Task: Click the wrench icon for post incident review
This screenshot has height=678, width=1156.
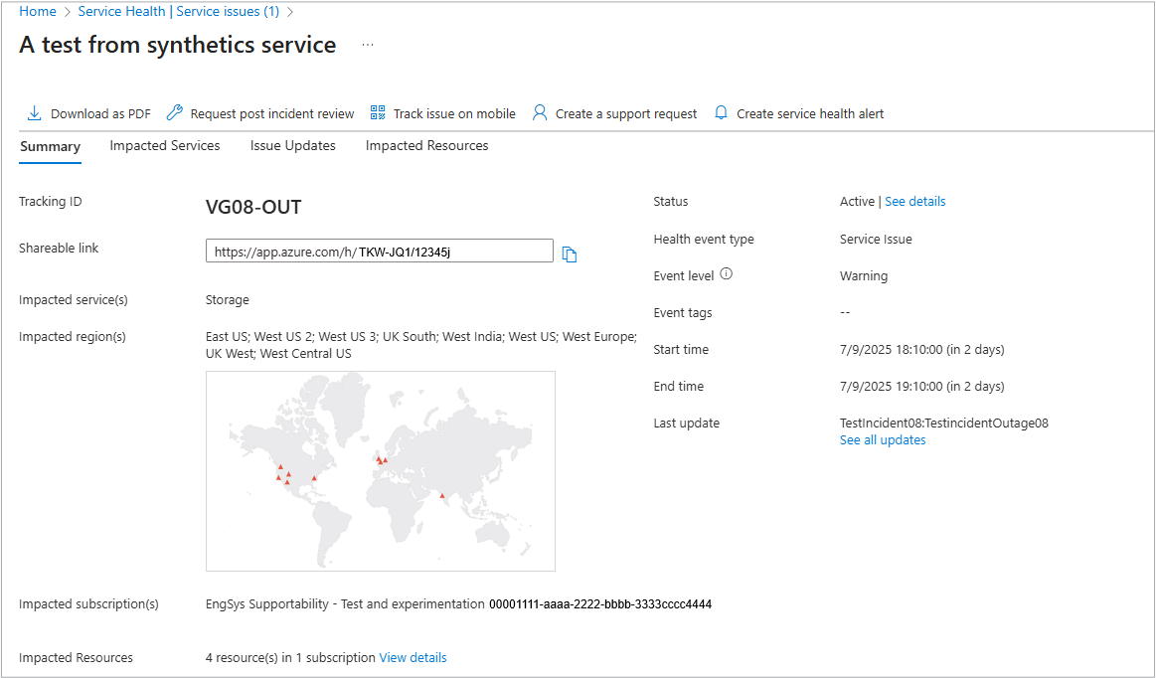Action: pos(175,113)
